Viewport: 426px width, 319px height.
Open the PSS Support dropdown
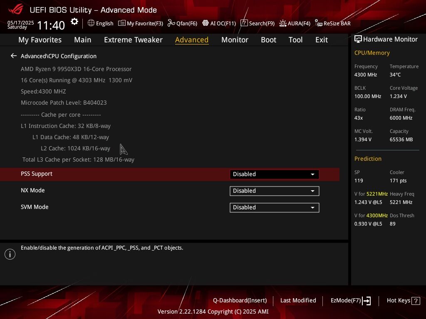pyautogui.click(x=275, y=174)
